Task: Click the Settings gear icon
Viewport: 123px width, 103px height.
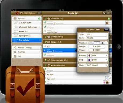Action: (x=15, y=52)
